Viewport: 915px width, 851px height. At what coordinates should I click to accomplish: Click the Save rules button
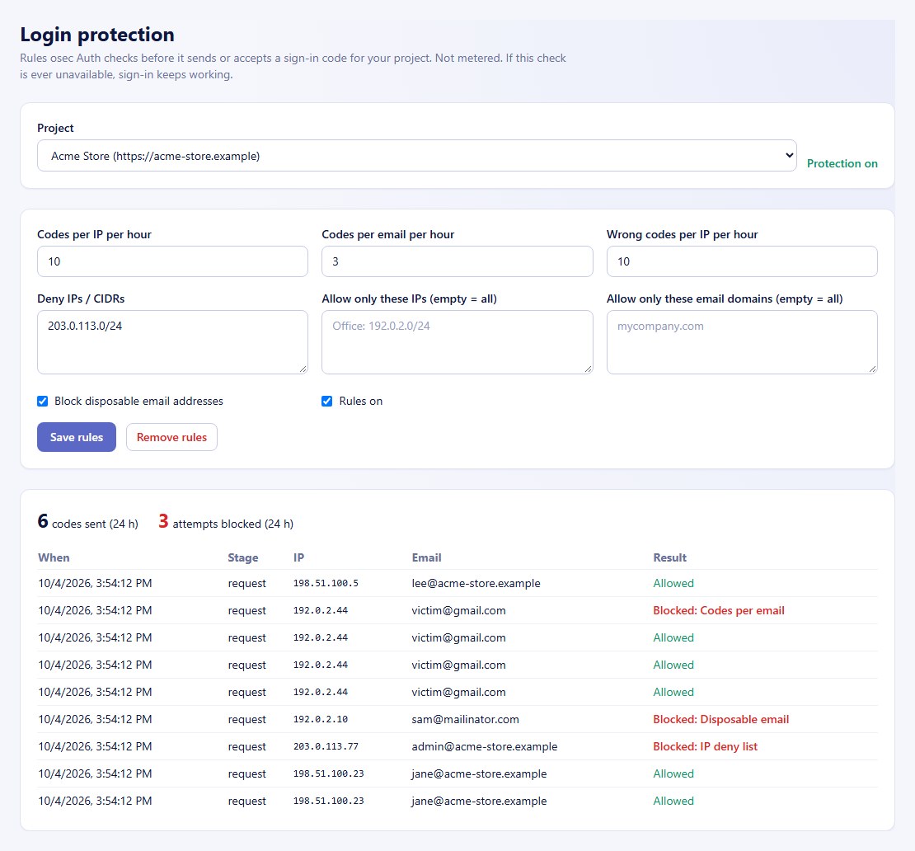tap(77, 437)
